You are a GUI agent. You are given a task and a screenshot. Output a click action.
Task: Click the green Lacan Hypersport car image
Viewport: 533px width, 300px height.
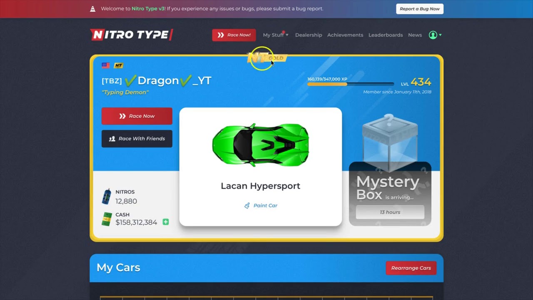click(261, 145)
